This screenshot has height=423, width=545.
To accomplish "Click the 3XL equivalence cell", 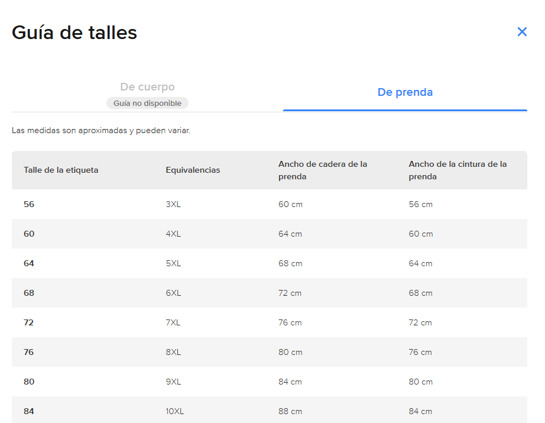I will (x=173, y=204).
